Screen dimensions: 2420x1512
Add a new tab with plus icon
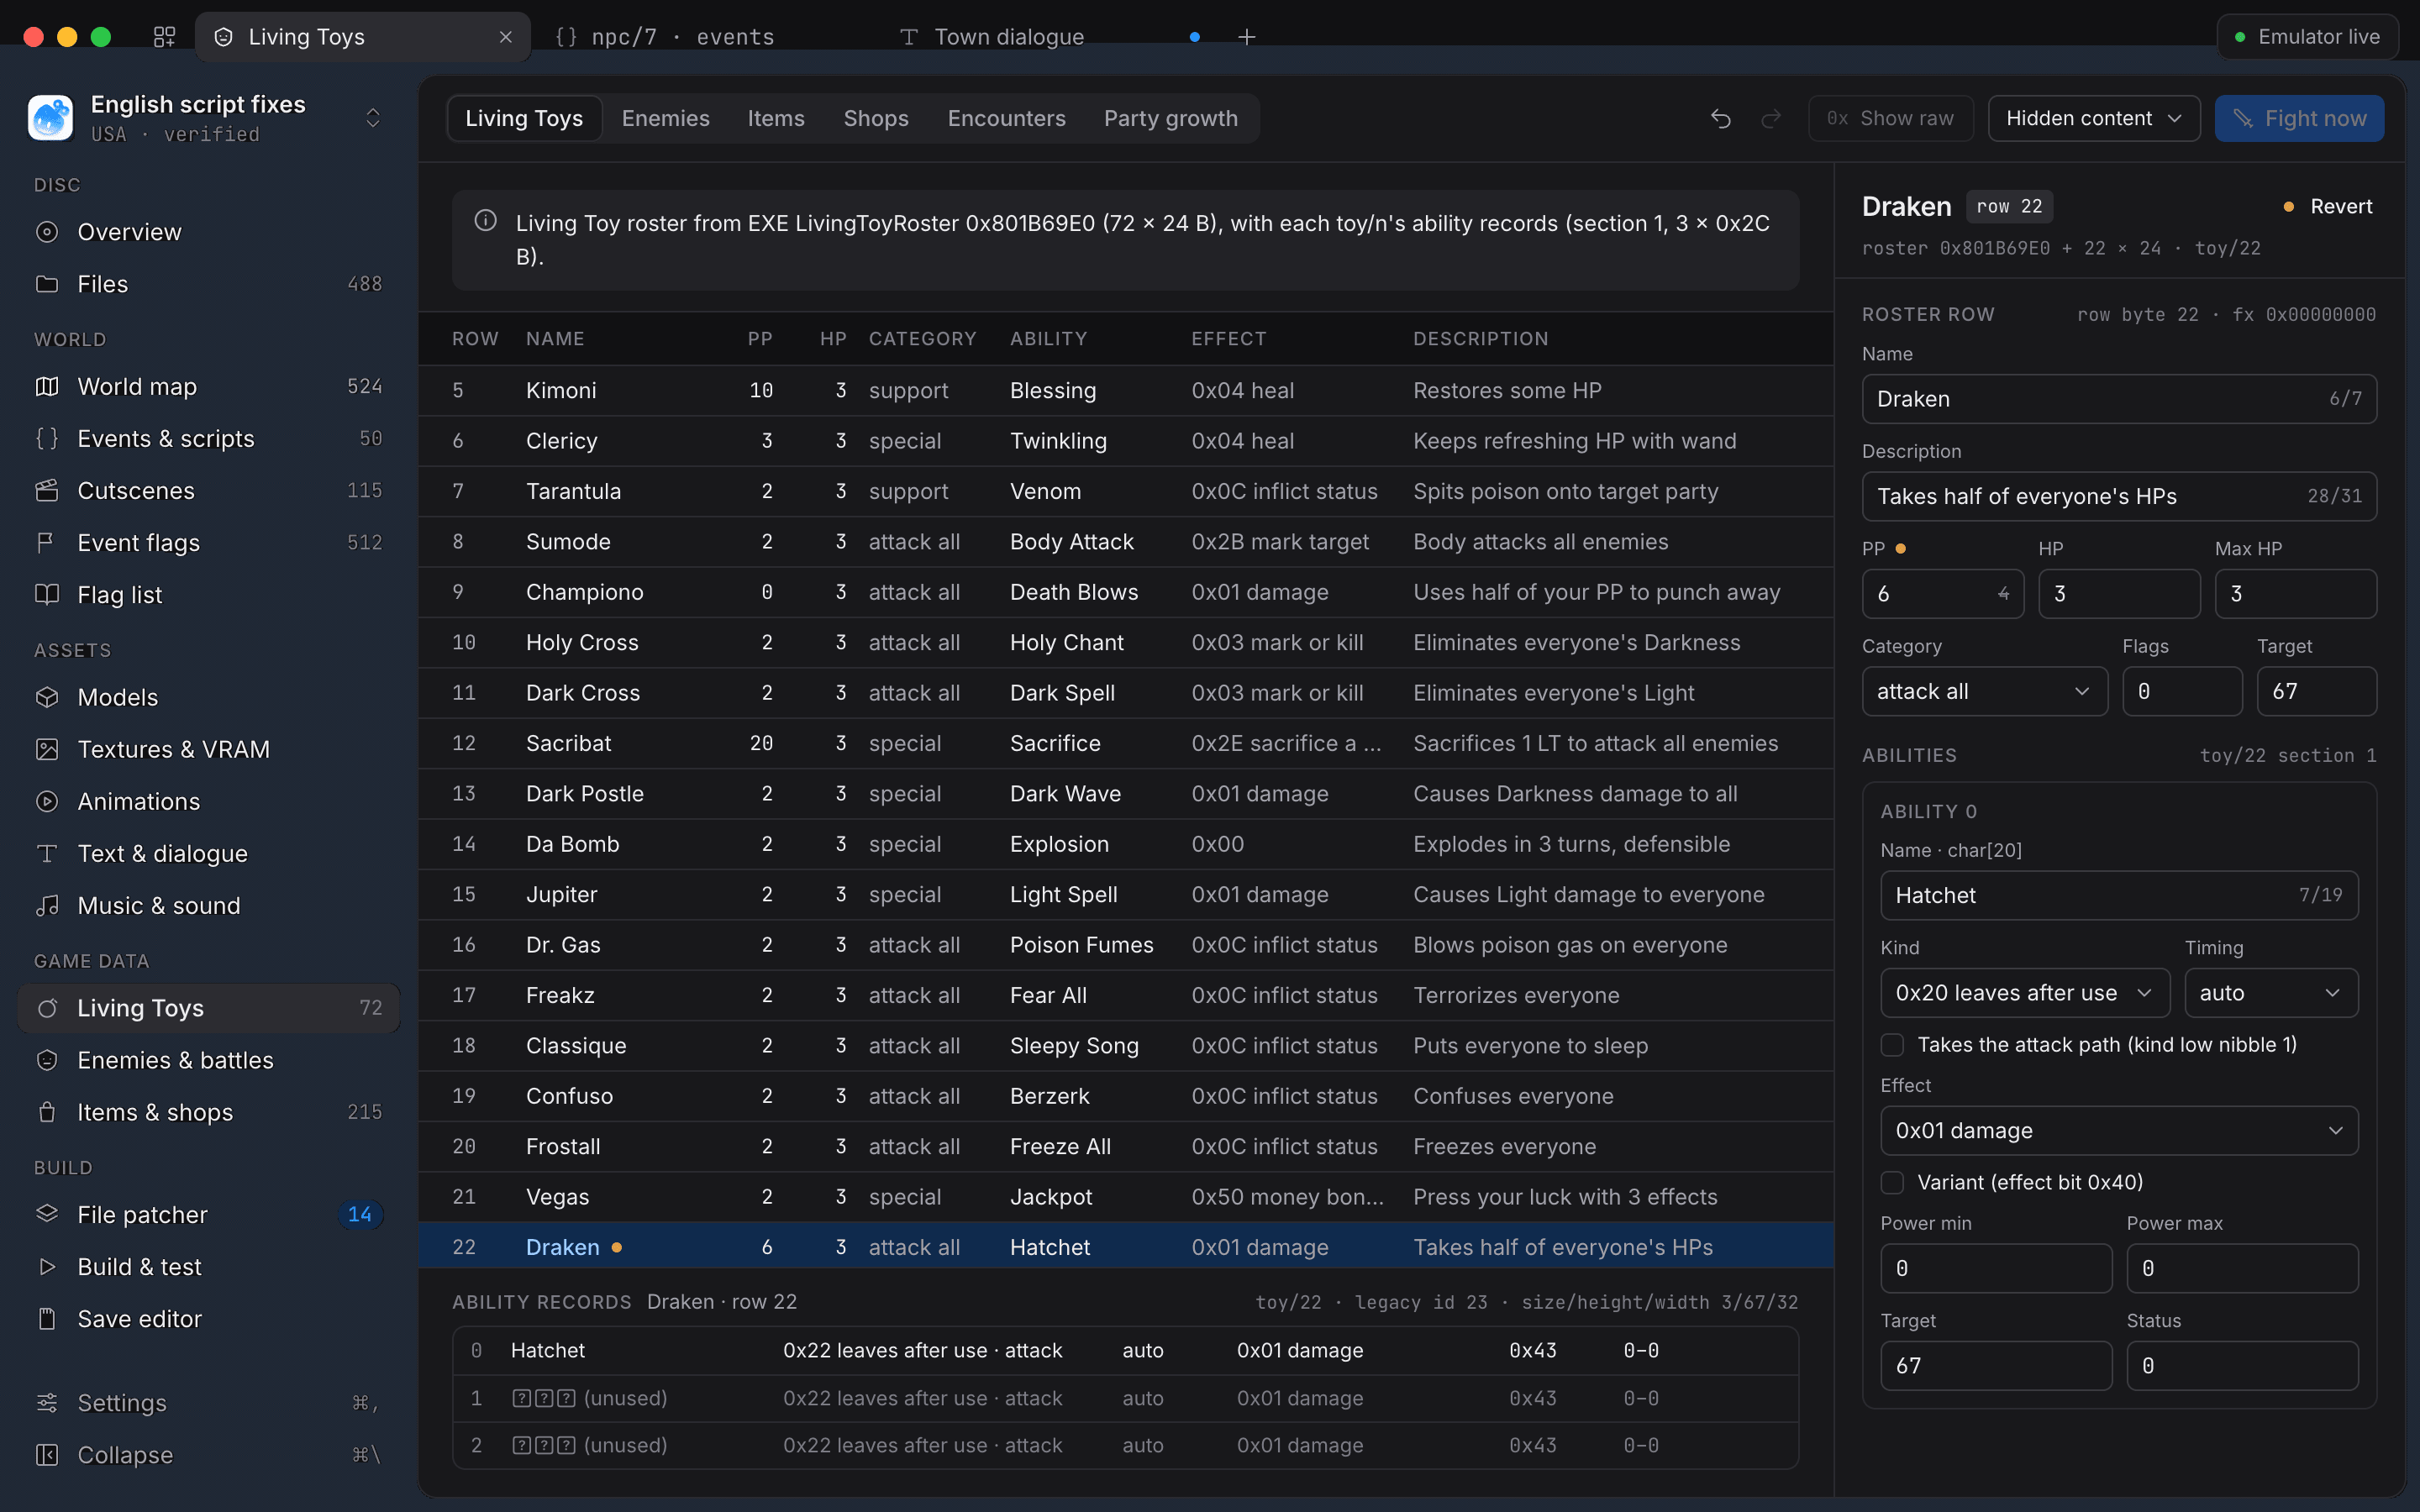tap(1247, 37)
